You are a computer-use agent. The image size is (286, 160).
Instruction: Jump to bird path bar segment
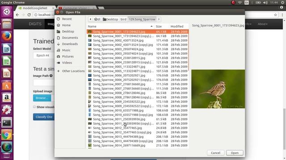coord(123,19)
